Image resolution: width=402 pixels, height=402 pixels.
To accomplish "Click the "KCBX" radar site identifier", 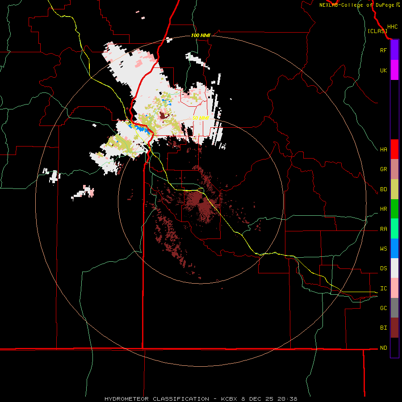I will click(x=230, y=399).
